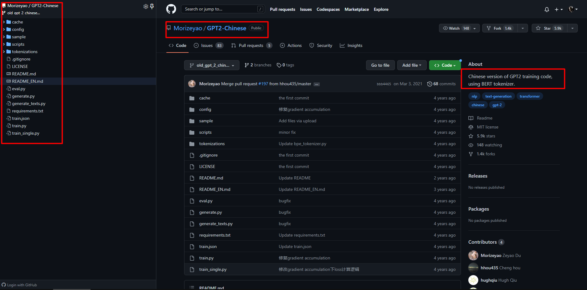Open the plus create-new menu
The image size is (587, 290).
(559, 9)
